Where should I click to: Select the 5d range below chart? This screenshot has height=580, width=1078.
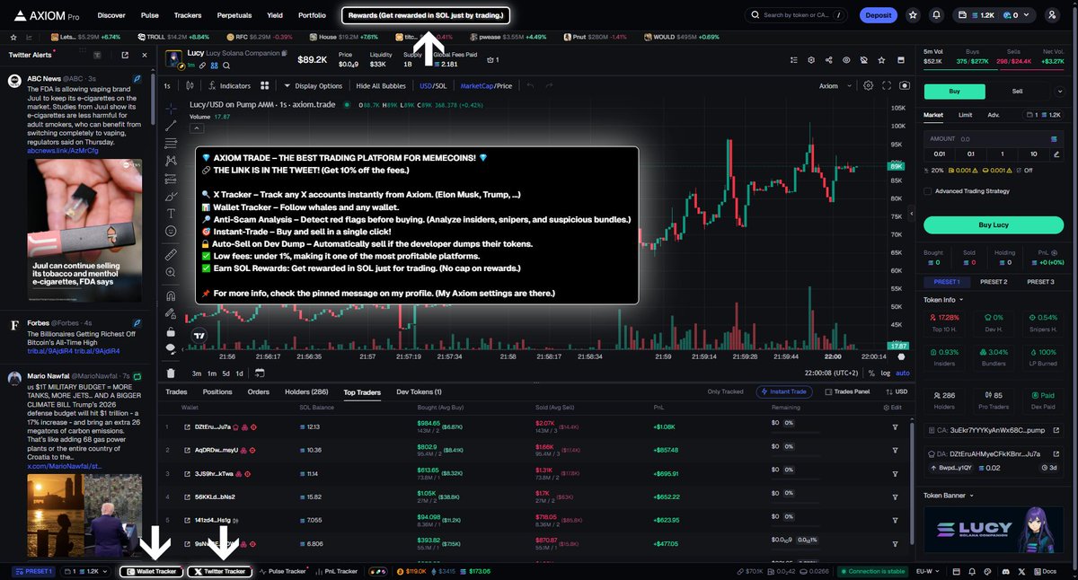coord(225,373)
